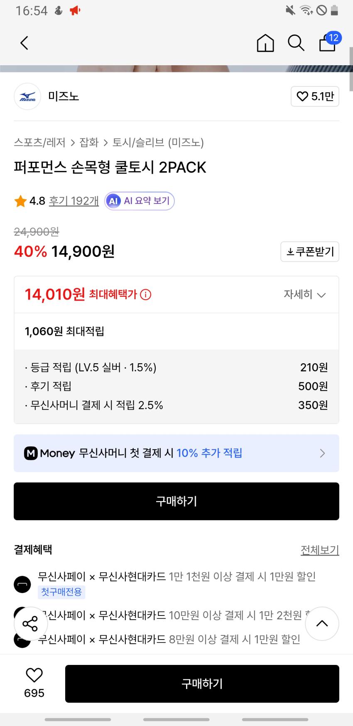The image size is (353, 726).
Task: Toggle product wishlist heart 695
Action: tap(34, 676)
